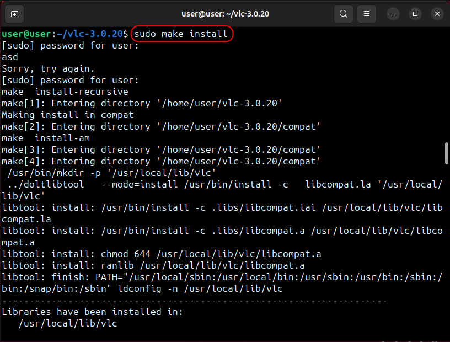Open the hamburger menu
The width and height of the screenshot is (450, 342).
367,14
